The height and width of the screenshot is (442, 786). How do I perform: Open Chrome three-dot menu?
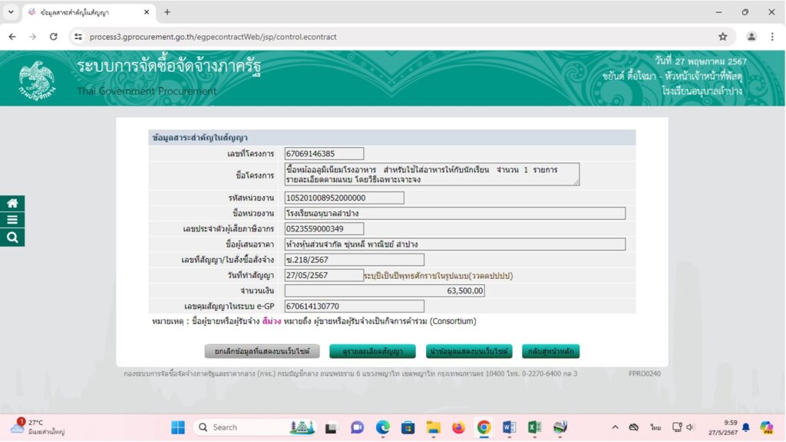click(x=772, y=37)
